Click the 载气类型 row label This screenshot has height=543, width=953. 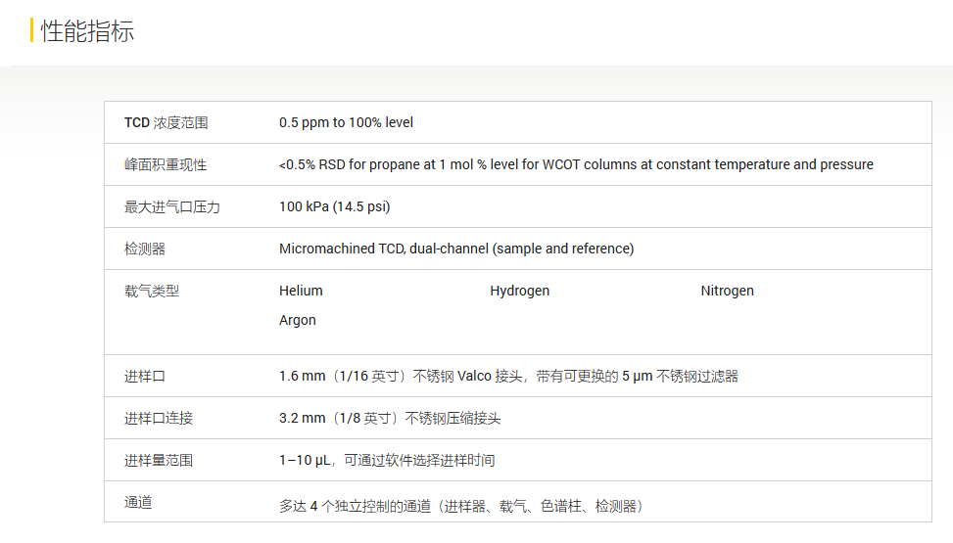point(152,291)
